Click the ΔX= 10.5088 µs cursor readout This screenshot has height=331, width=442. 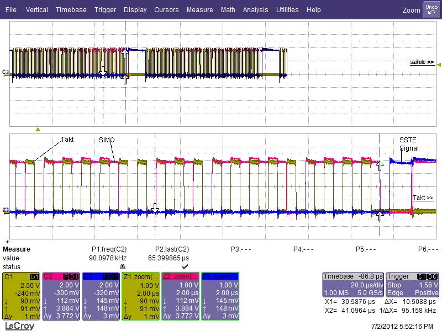point(411,302)
